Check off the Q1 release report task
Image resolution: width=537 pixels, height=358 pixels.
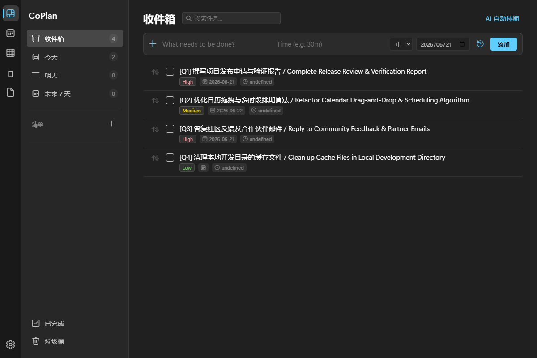[170, 72]
